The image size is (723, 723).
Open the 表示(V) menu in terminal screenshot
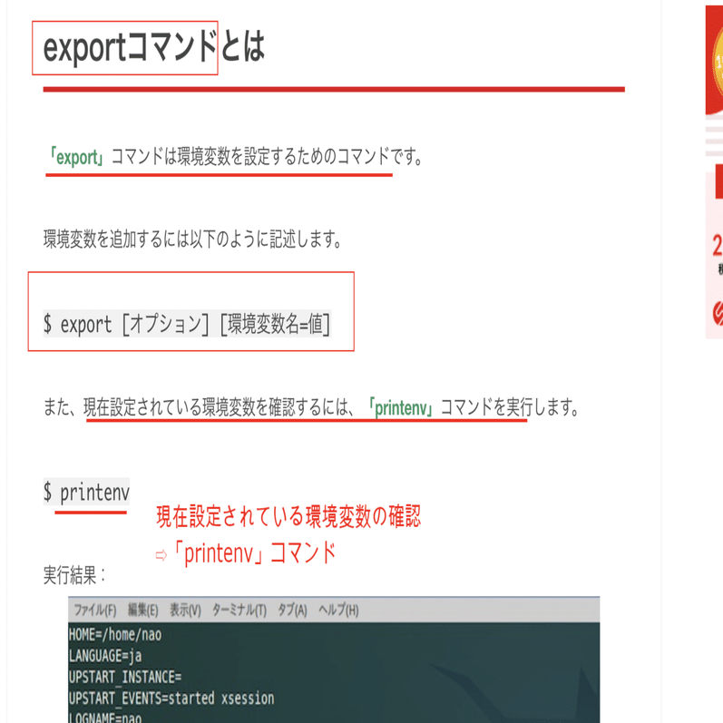tap(185, 610)
